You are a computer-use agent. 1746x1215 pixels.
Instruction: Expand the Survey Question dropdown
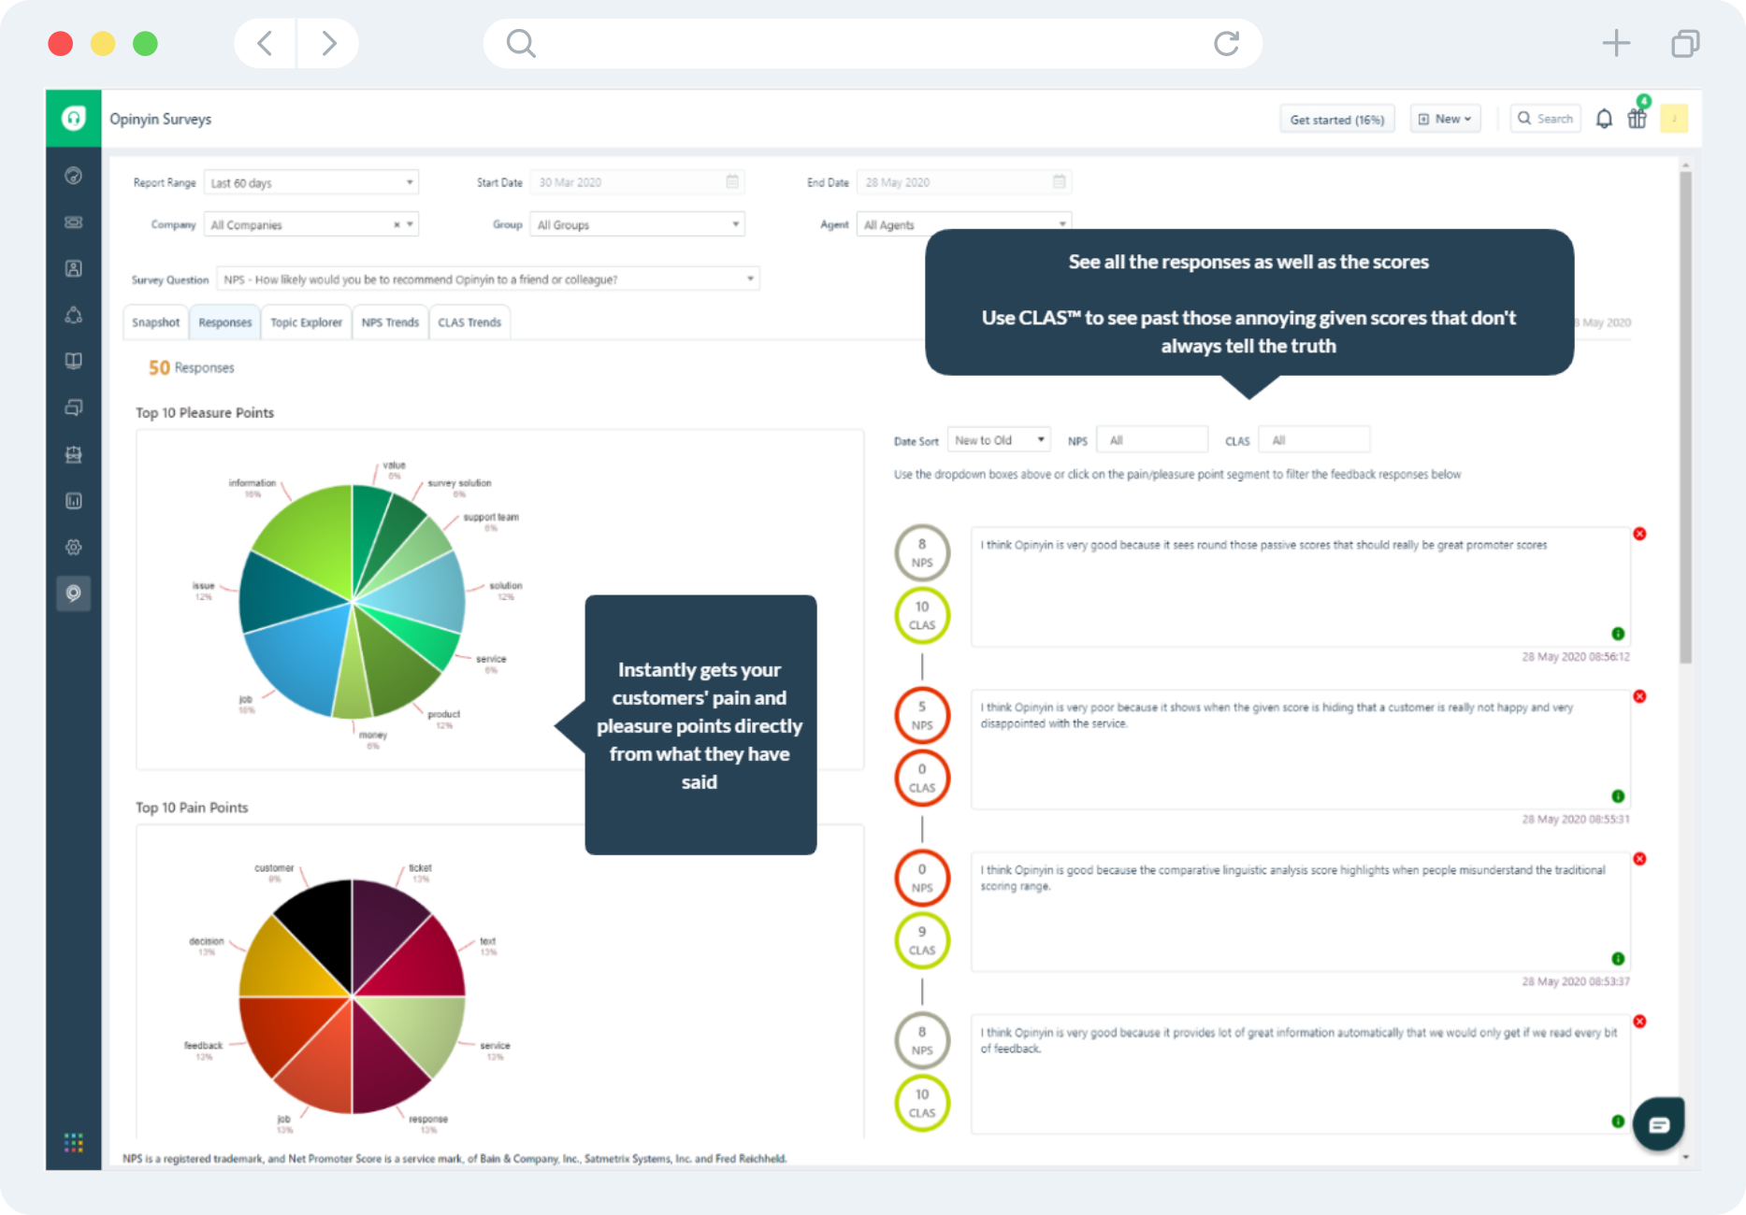488,279
